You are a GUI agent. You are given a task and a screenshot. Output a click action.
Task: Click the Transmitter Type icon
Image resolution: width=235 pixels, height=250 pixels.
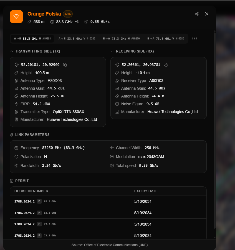pyautogui.click(x=16, y=112)
